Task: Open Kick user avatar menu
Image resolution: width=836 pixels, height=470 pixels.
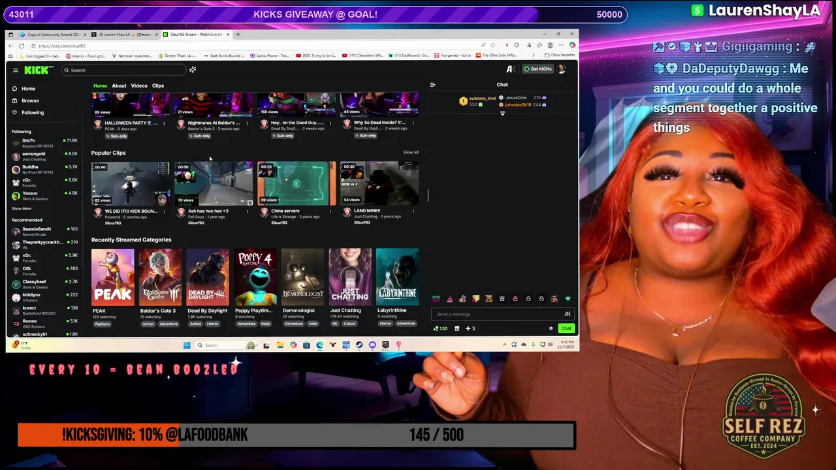Action: [x=562, y=69]
